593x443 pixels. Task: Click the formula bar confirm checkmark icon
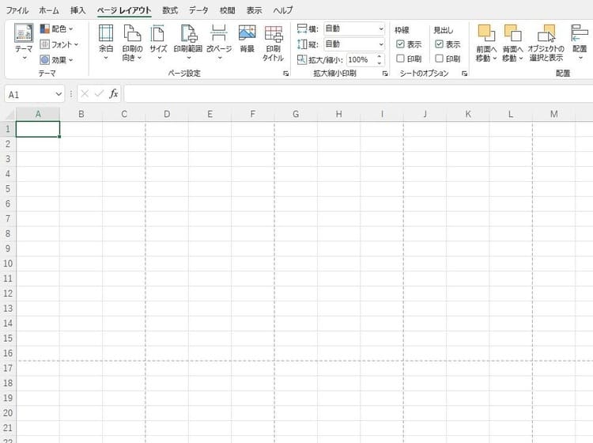tap(99, 94)
